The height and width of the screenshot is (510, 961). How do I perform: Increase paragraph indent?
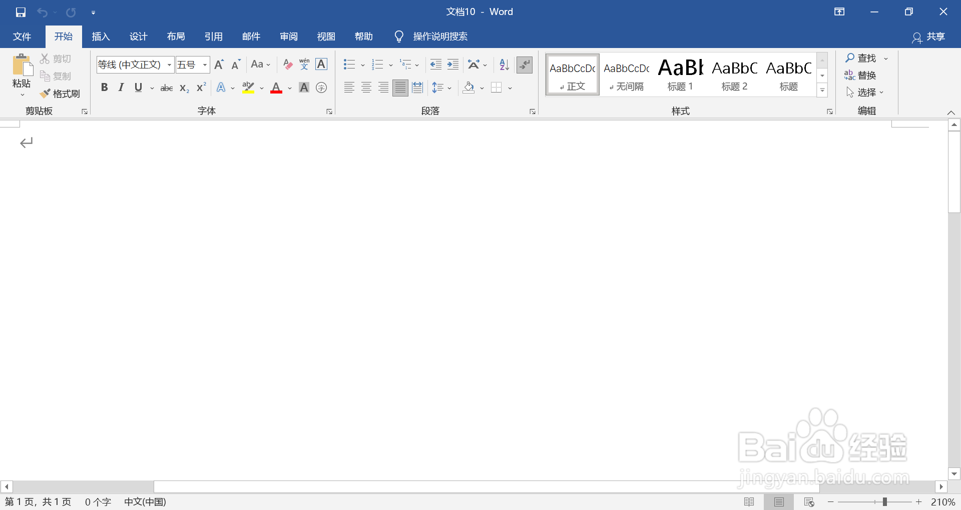click(453, 64)
